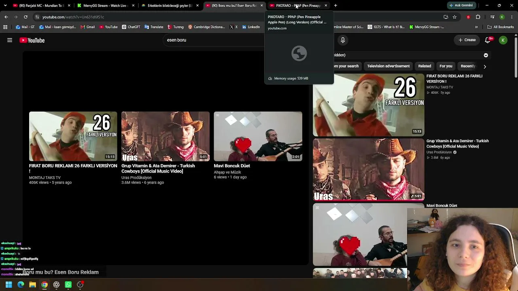The height and width of the screenshot is (291, 518).
Task: Open the Chrome profile K avatar
Action: 502,17
